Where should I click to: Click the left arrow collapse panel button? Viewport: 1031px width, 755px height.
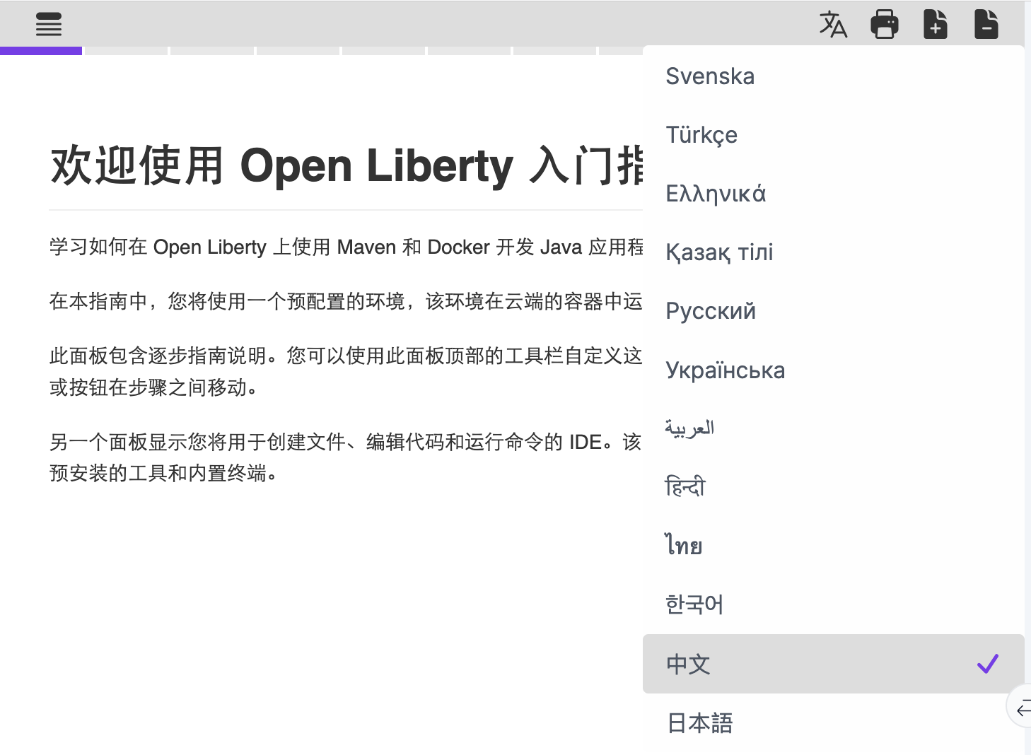[x=1022, y=706]
